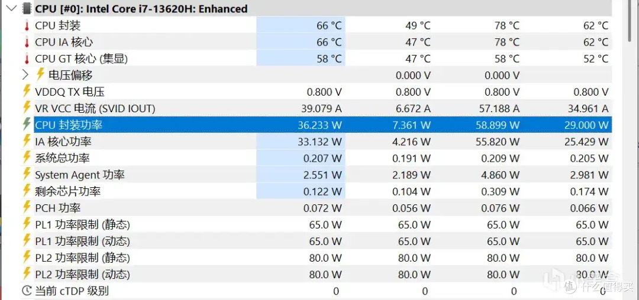
Task: Select the highlighted CPU 封装功率 row label
Action: click(69, 125)
